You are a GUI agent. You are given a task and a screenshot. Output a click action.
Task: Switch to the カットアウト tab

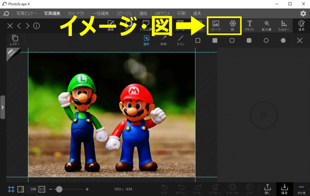(76, 13)
